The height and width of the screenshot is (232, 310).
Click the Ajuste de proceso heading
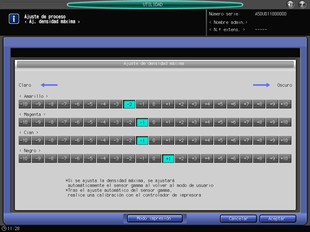coord(45,17)
